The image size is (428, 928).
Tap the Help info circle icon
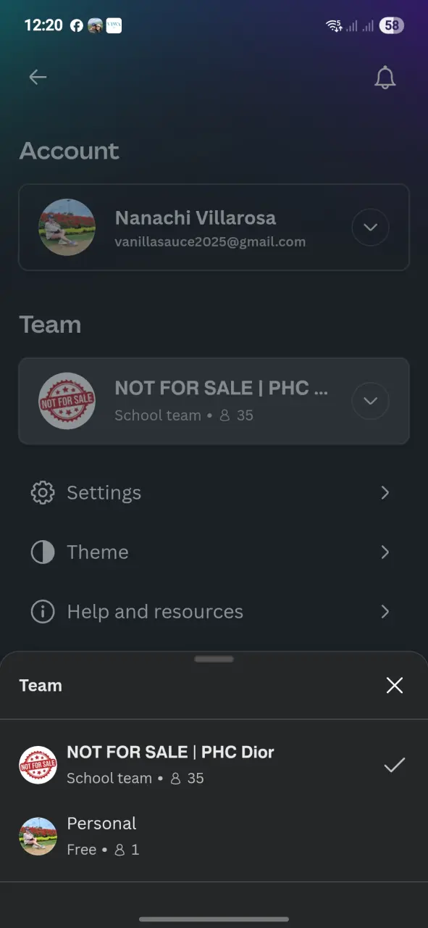(43, 612)
